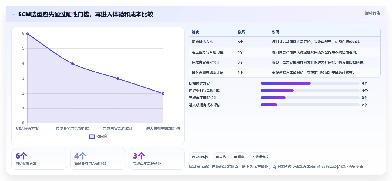
Task: Click the 指标值 legend text
Action: point(102,136)
